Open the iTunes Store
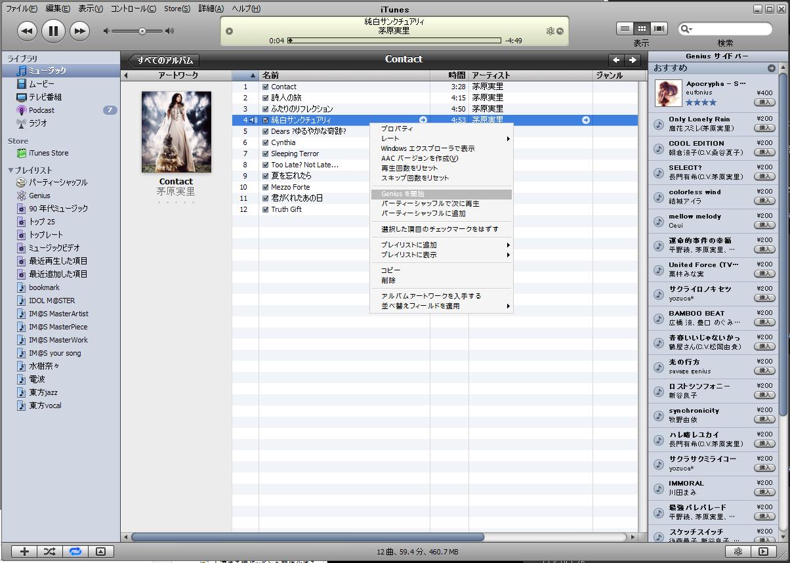 point(60,154)
